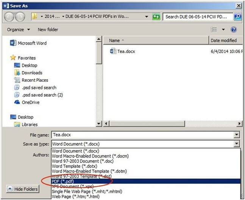Click the Recent Places icon
The image size is (245, 200).
17,80
